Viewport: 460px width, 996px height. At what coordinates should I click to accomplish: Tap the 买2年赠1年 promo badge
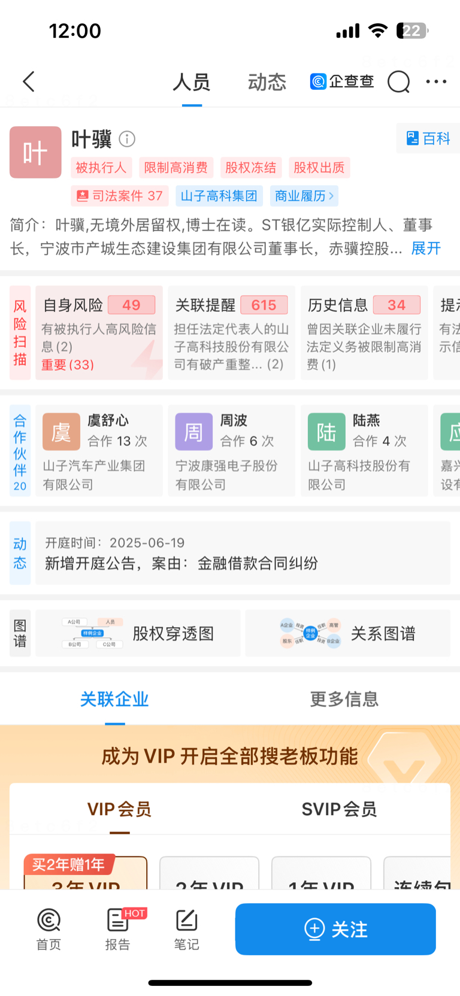(68, 864)
